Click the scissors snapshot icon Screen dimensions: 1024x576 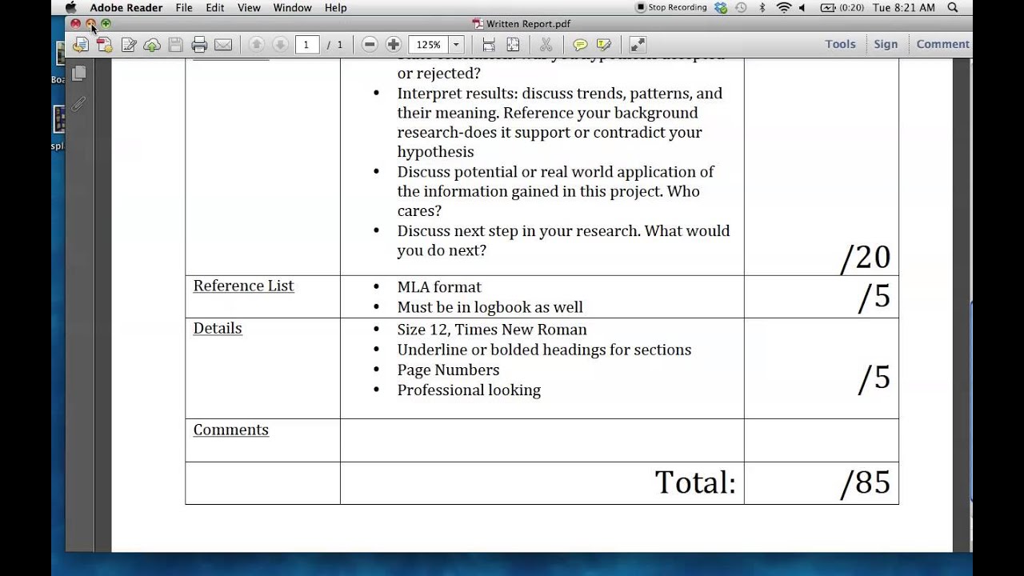(x=546, y=45)
